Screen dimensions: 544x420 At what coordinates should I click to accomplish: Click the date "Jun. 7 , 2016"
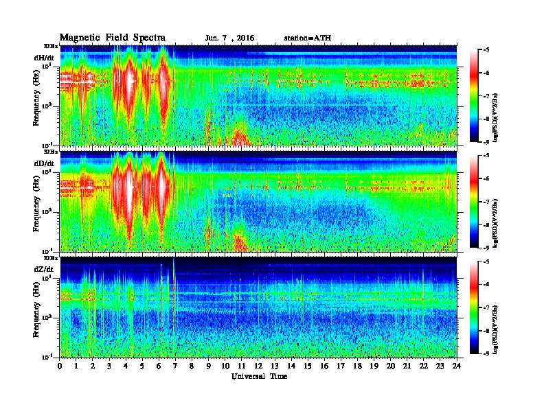click(229, 38)
